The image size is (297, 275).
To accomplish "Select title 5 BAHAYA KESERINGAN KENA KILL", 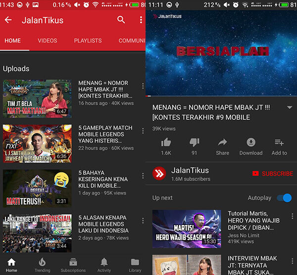I will [103, 179].
